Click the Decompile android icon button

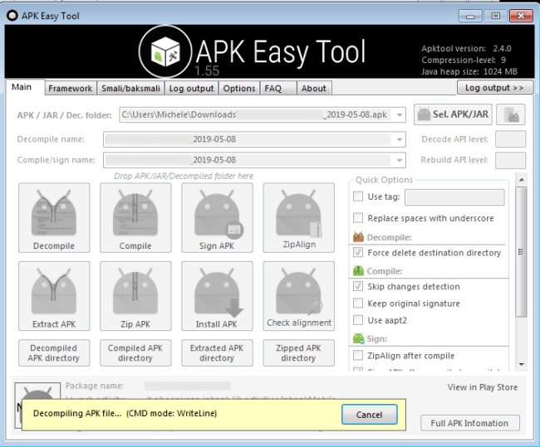point(54,217)
